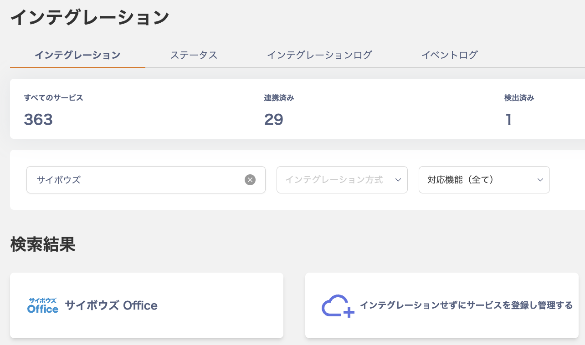Click the cloud plus icon
585x345 pixels.
(338, 306)
